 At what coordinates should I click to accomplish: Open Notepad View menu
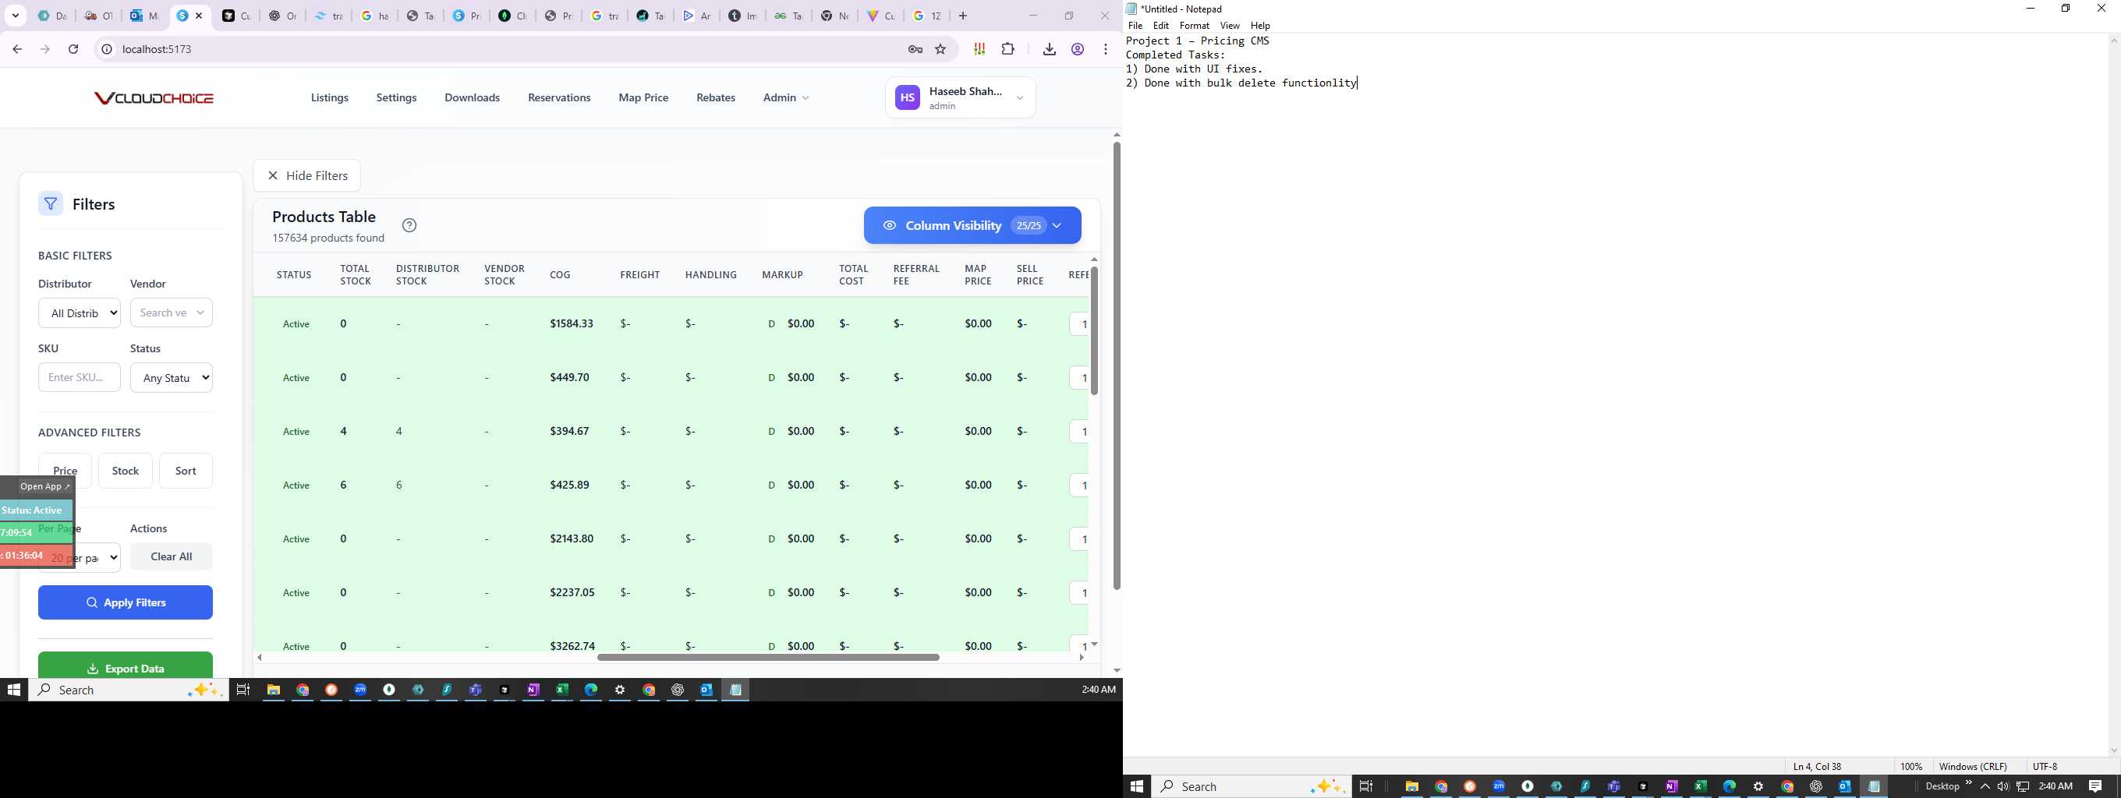(1230, 26)
